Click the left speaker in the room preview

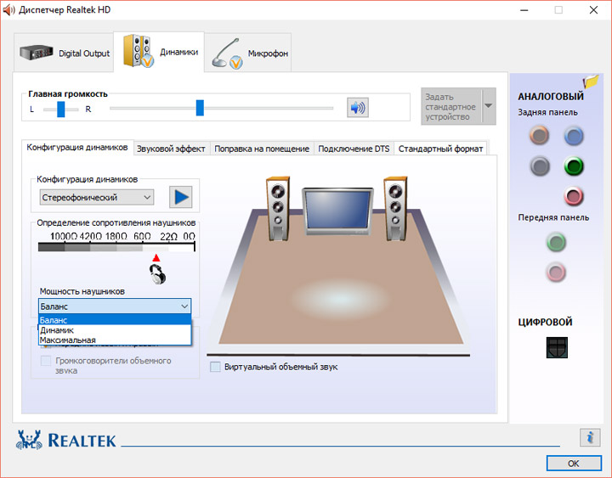278,208
